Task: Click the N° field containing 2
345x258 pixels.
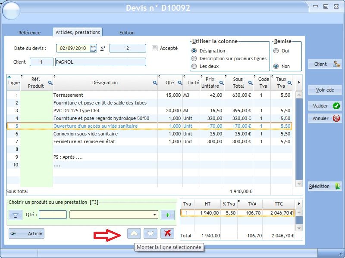Action: pos(128,48)
